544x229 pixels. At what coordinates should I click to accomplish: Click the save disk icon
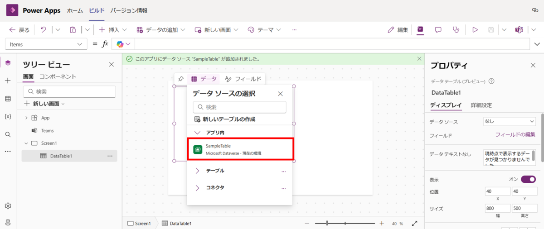click(491, 30)
